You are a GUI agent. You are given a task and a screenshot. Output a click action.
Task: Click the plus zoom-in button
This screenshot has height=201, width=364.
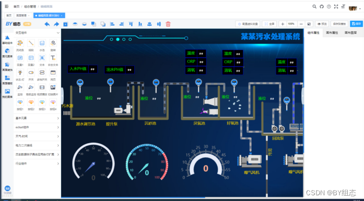283,24
